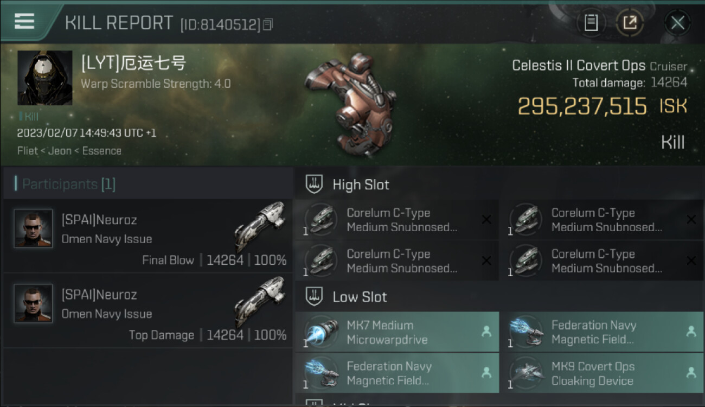
Task: Copy the kill report ID
Action: pos(267,24)
